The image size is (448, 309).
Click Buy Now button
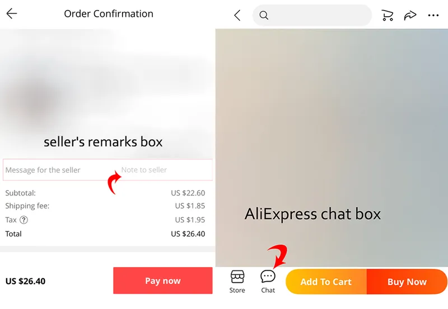[x=407, y=282]
